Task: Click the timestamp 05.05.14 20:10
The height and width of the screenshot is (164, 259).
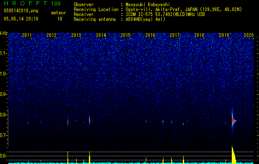Action: point(21,19)
